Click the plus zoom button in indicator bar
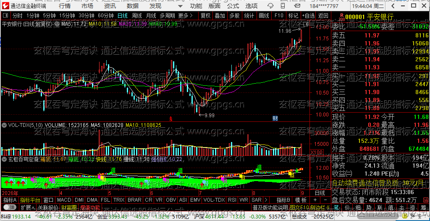Viewport: 430px width, 221px height. coord(315,200)
